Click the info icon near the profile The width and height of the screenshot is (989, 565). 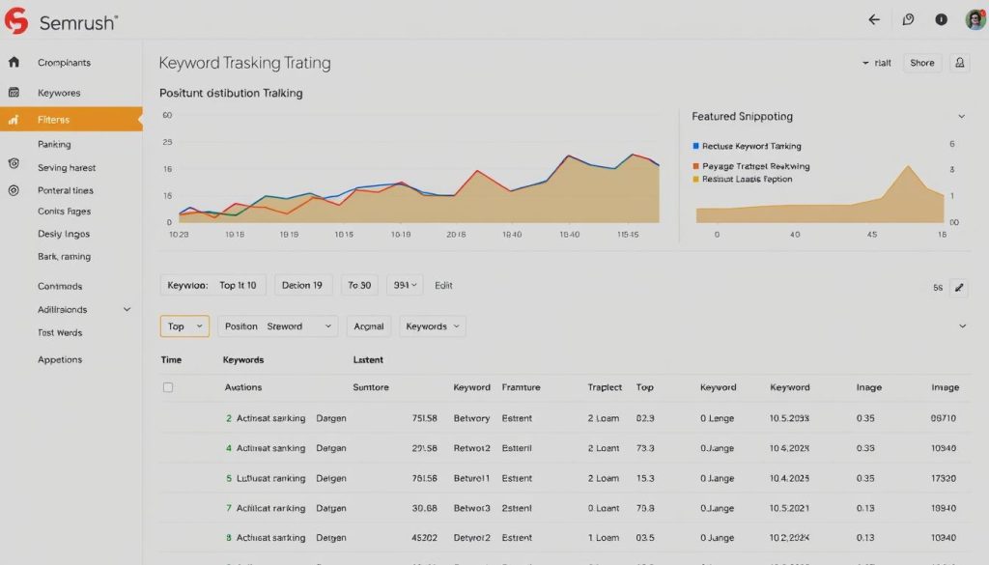[941, 18]
